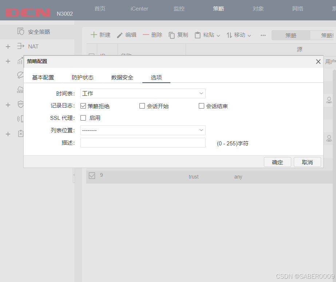The height and width of the screenshot is (282, 336).
Task: Open the ••• more options toolbar icon
Action: tap(263, 35)
